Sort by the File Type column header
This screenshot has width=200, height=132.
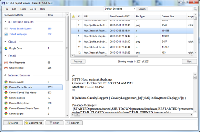tap(148, 16)
